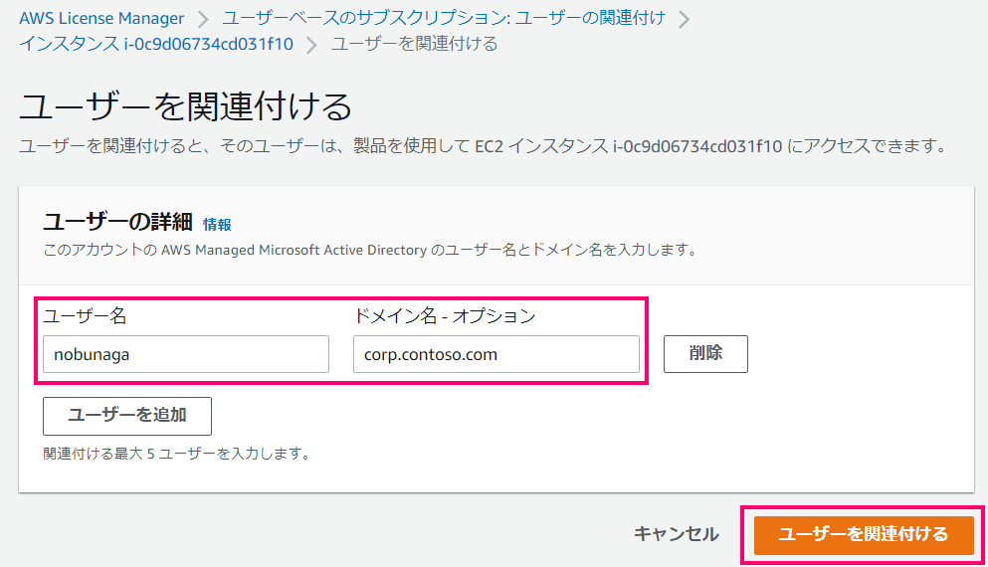The height and width of the screenshot is (567, 988).
Task: Focus the ドメイン名 field with corp.contoso.com
Action: coord(495,354)
